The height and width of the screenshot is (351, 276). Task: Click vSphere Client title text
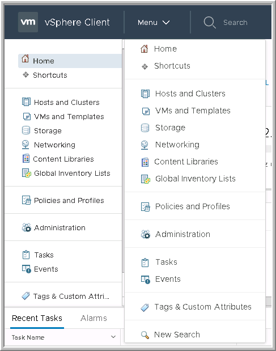pyautogui.click(x=77, y=22)
